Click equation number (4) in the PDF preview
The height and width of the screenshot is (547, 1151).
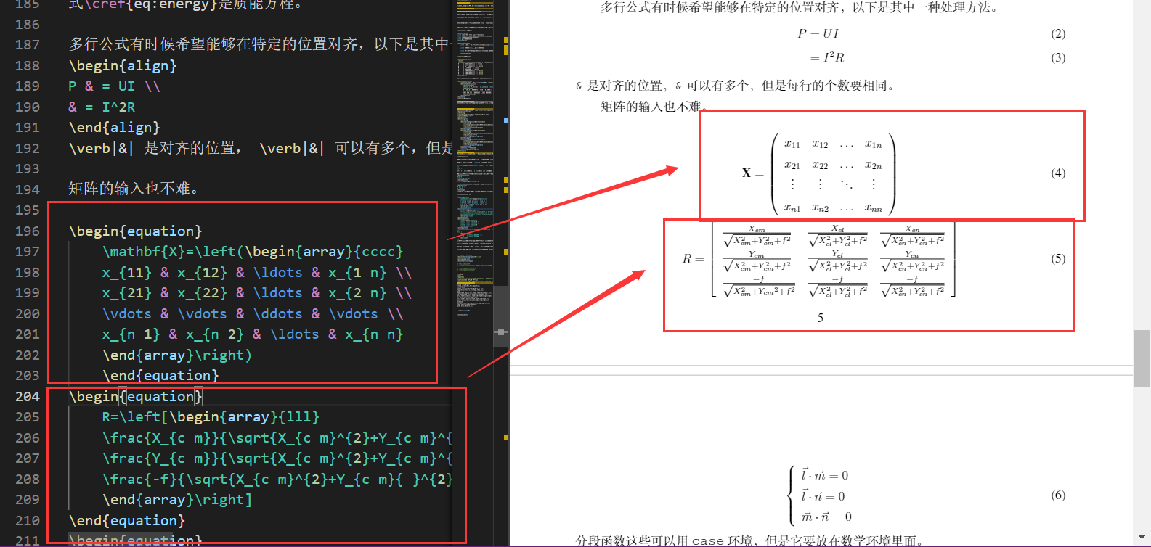[1058, 173]
